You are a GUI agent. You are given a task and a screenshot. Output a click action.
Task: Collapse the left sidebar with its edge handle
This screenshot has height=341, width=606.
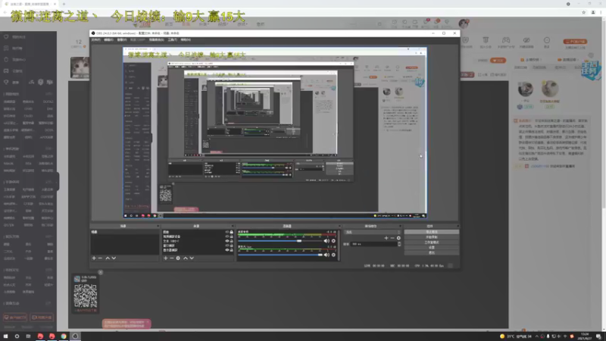tap(58, 181)
